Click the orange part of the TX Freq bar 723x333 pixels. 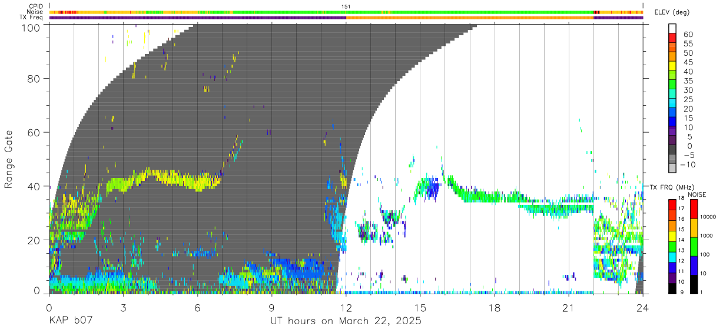pos(469,18)
